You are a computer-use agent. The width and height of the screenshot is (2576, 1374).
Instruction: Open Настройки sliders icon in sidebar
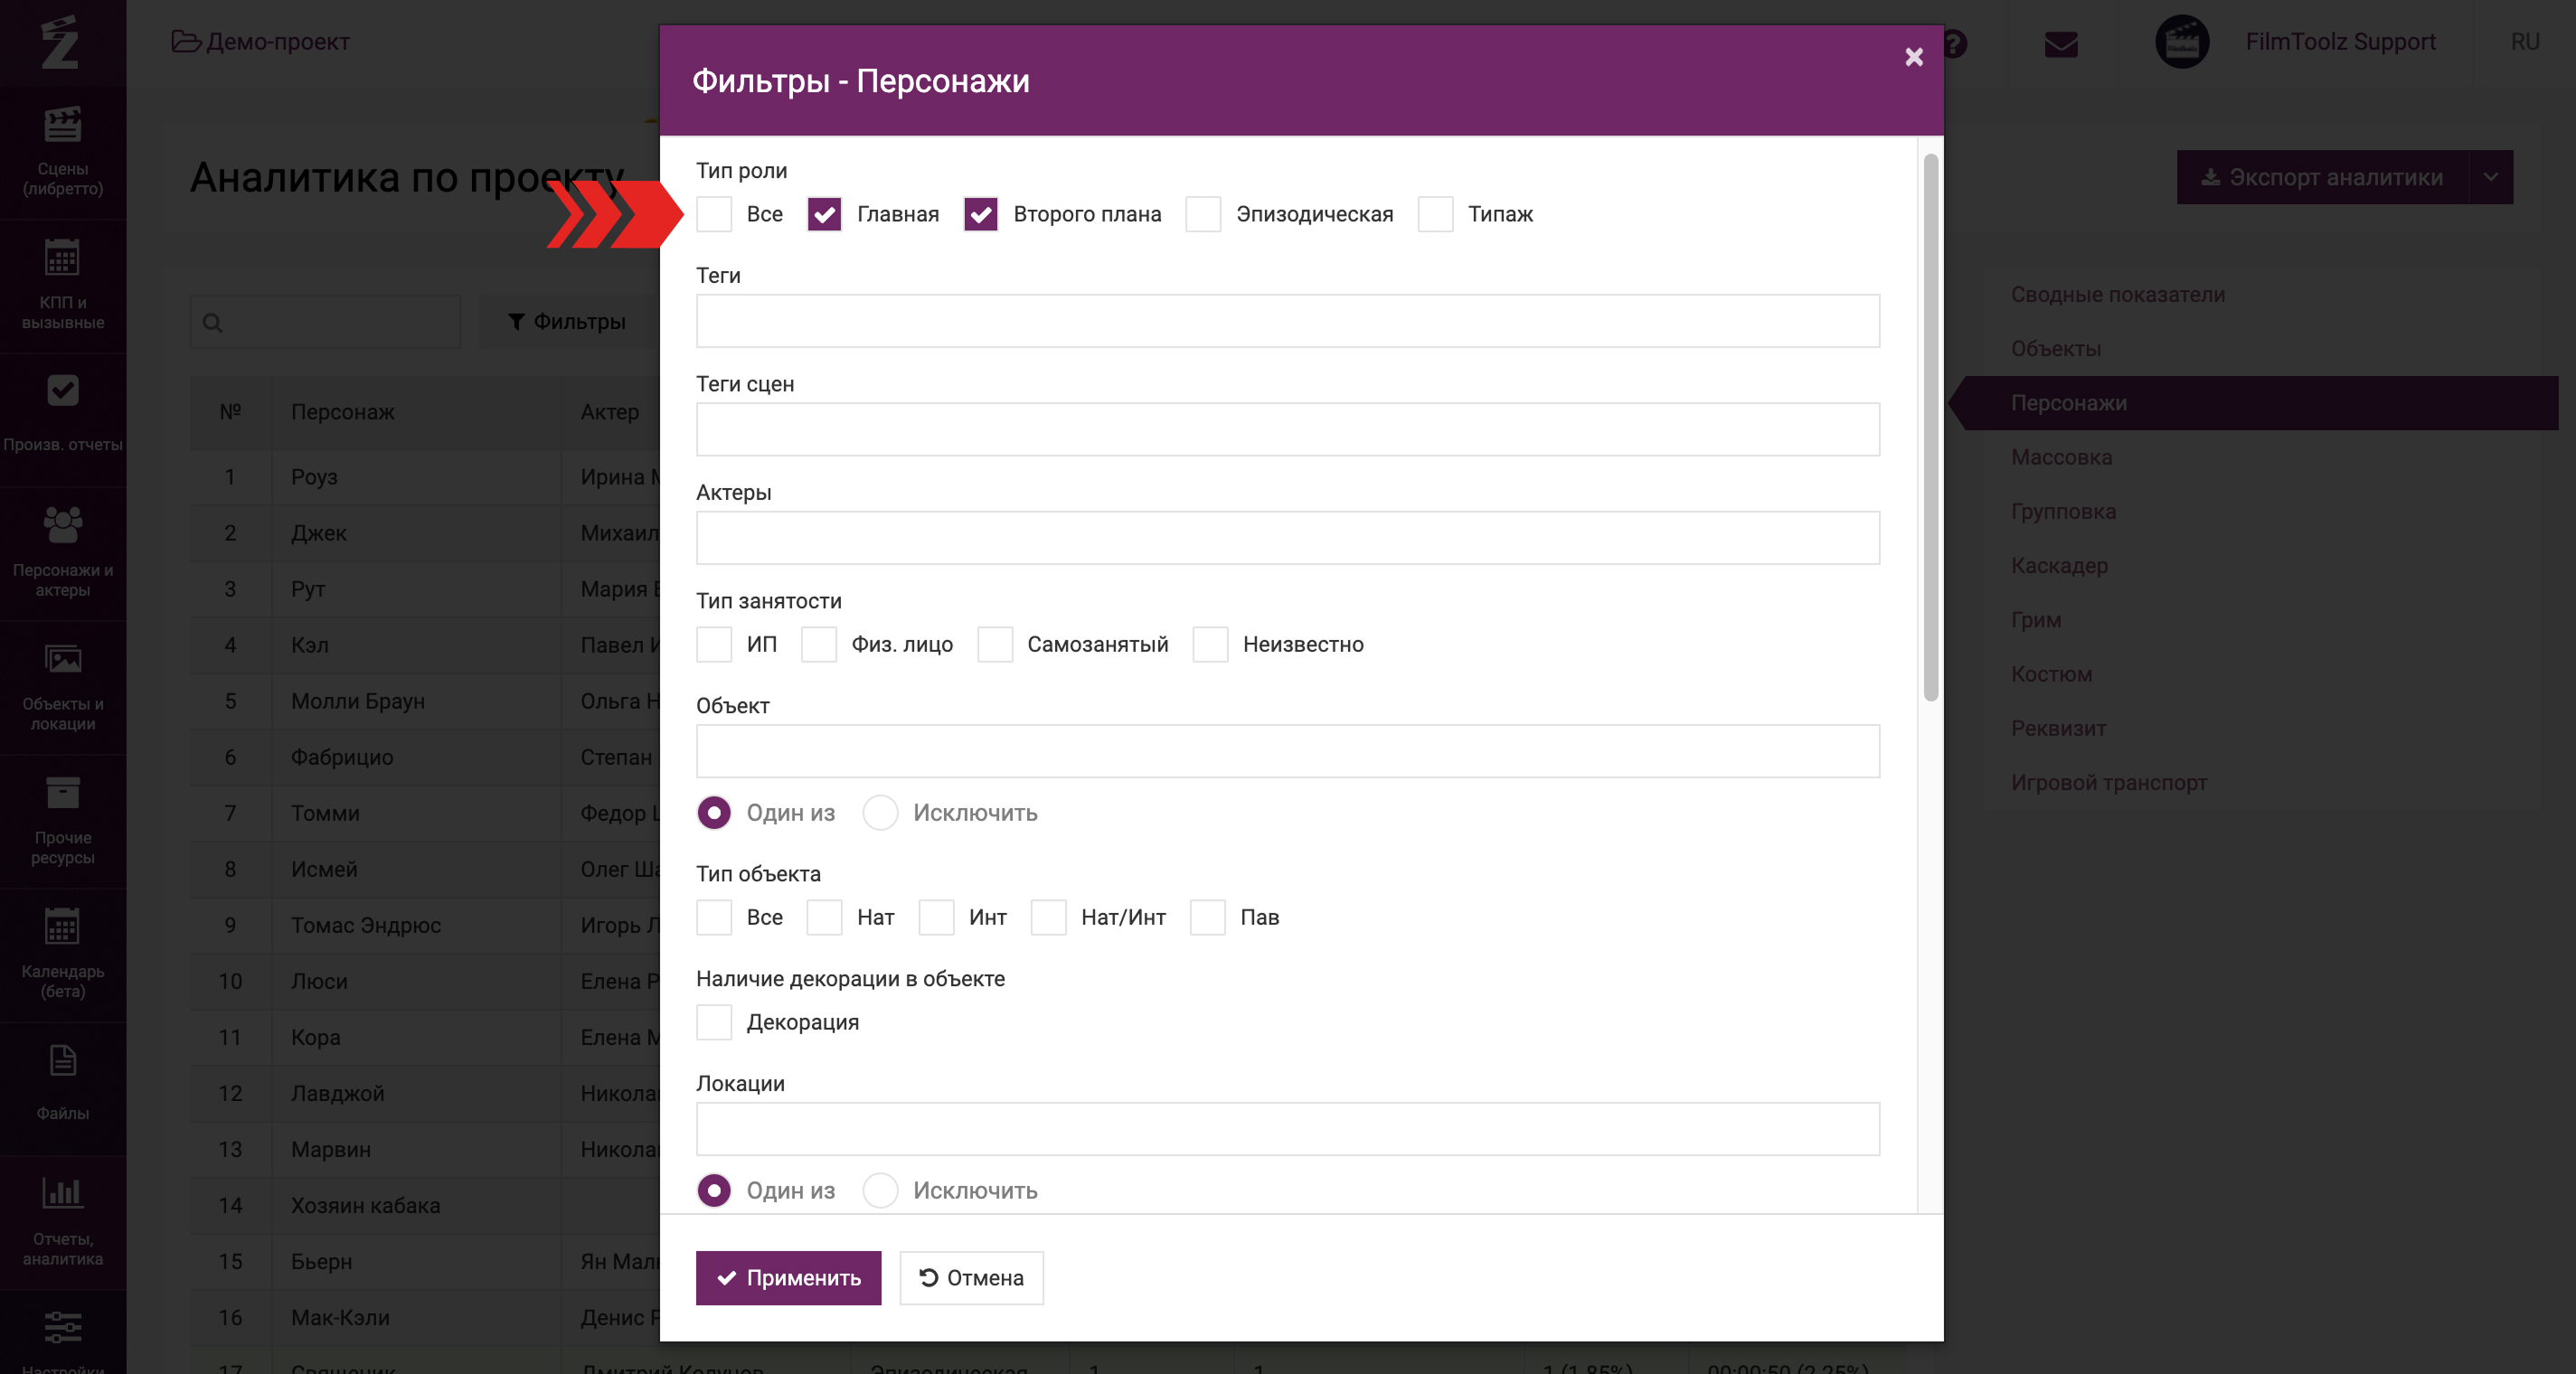click(x=63, y=1328)
